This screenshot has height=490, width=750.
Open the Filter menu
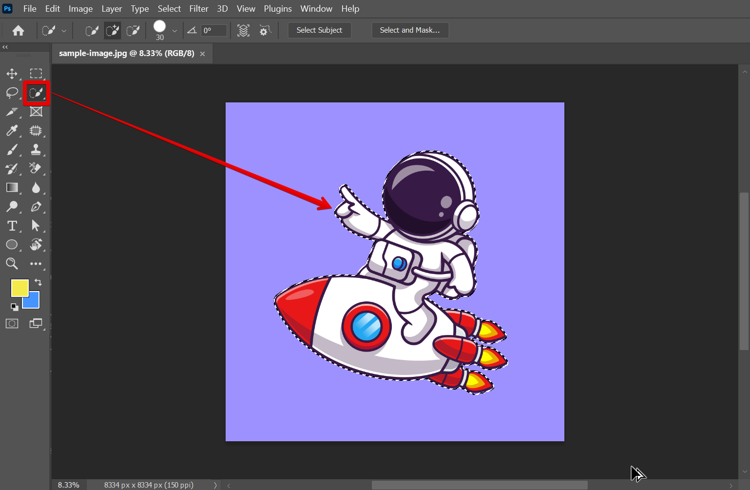(x=198, y=9)
